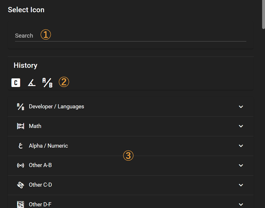Expand Other A-B using its chevron

click(241, 165)
